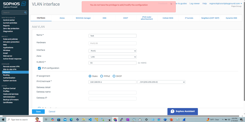Open the user account dropdown menu

(226, 4)
